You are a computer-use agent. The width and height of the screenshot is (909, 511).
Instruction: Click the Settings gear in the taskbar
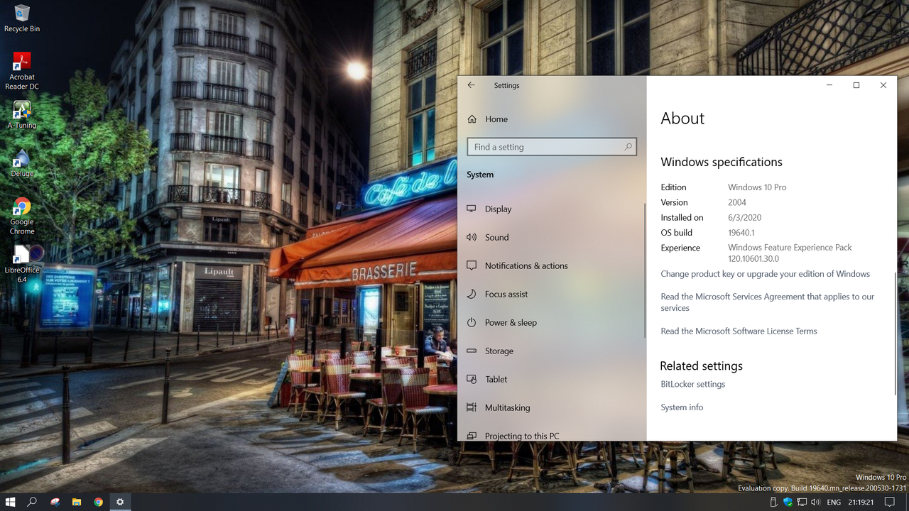pyautogui.click(x=120, y=502)
